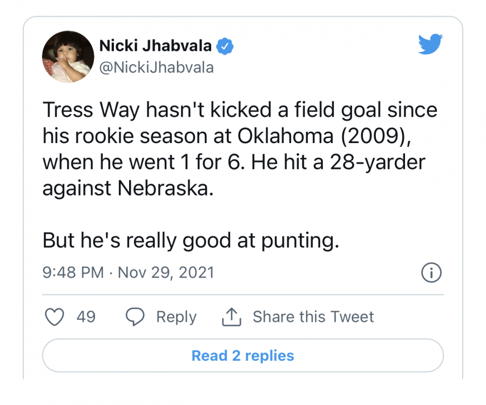This screenshot has height=405, width=486.
Task: Click the 9:48 PM time text
Action: [73, 273]
